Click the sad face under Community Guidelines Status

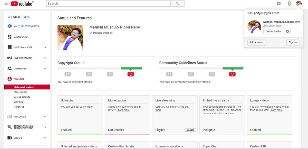169,74
